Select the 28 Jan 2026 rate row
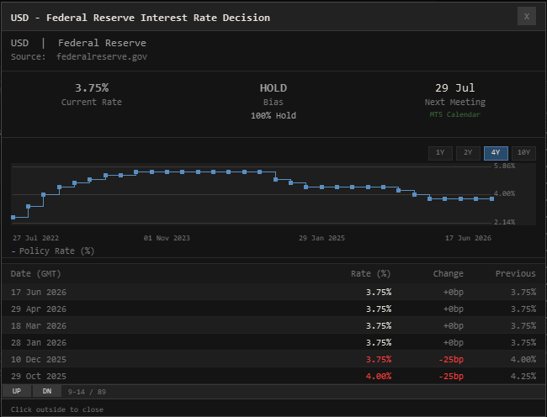This screenshot has width=547, height=417. (x=273, y=342)
